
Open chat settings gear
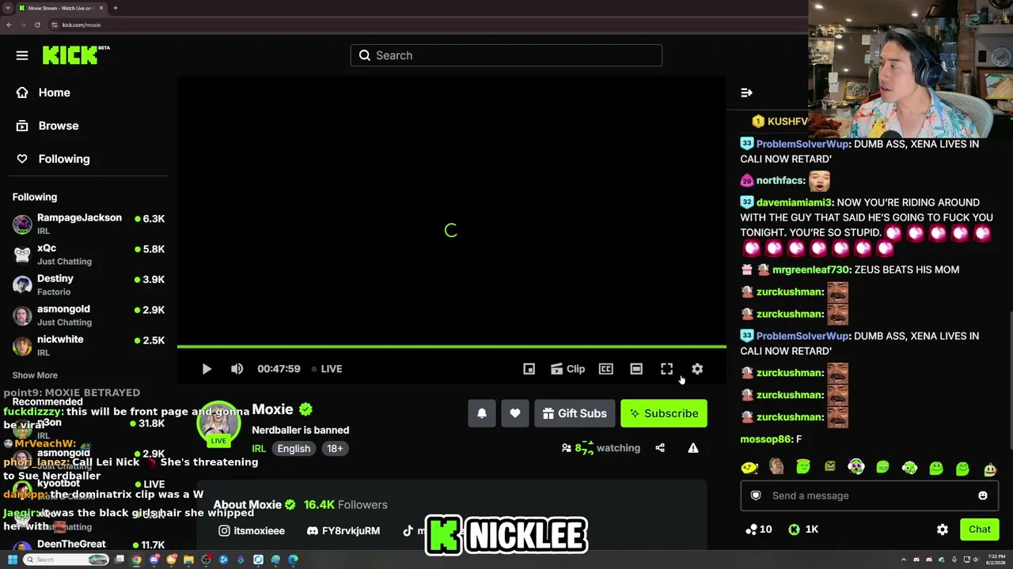[943, 529]
